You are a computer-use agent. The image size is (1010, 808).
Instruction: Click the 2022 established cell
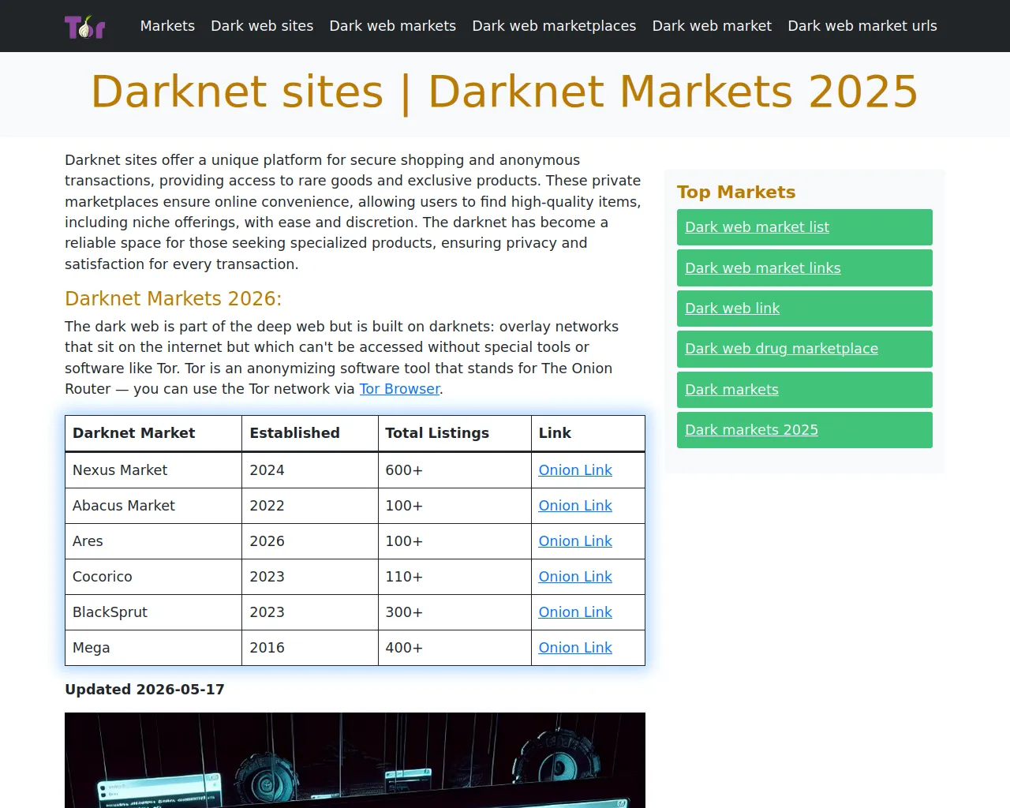coord(310,506)
